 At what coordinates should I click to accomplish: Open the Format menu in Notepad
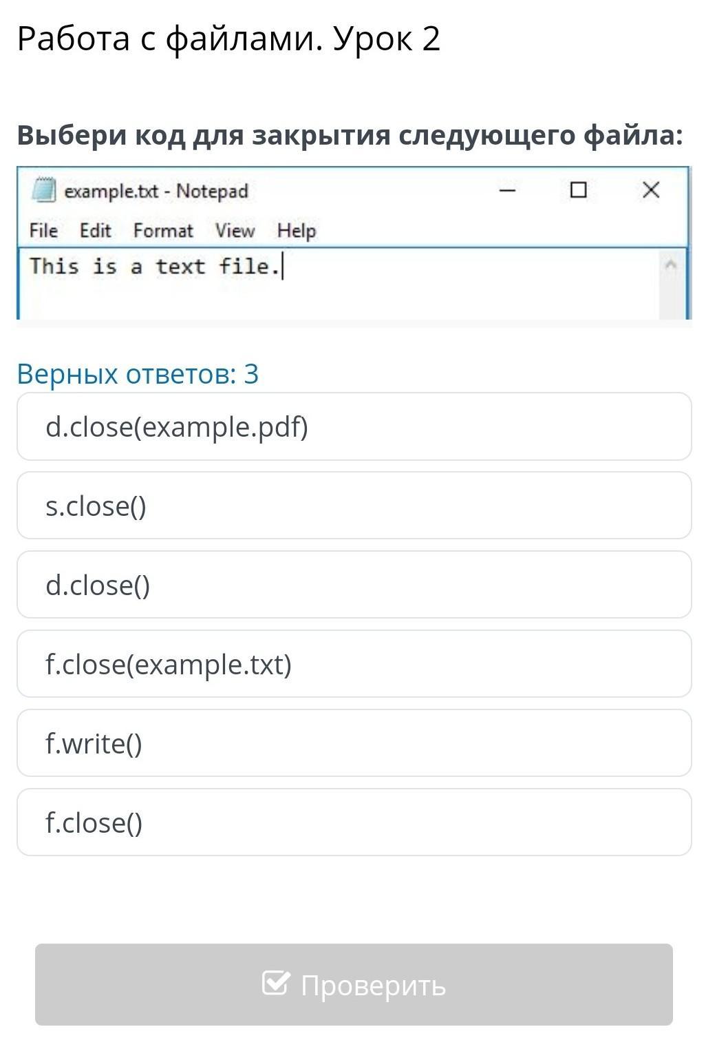(163, 231)
